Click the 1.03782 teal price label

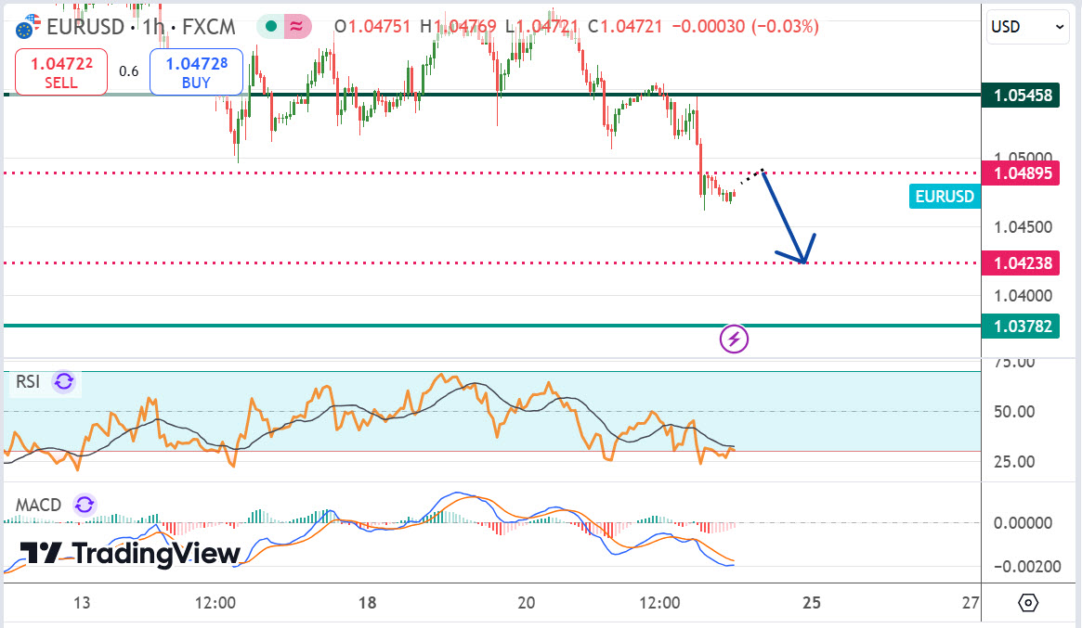click(1022, 326)
